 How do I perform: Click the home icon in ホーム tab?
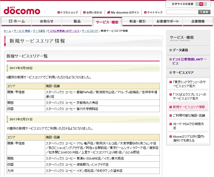(10, 21)
